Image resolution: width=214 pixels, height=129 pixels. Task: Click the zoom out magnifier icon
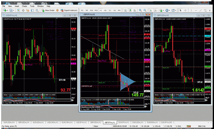click(x=145, y=10)
